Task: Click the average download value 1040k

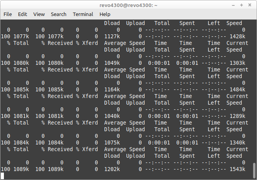Action: tap(112, 116)
